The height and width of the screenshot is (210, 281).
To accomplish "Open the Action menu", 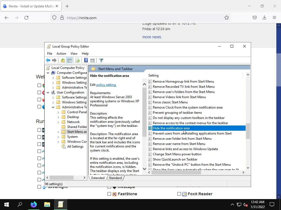I will [61, 54].
